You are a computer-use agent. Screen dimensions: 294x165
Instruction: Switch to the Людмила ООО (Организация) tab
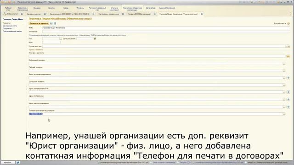(139, 14)
